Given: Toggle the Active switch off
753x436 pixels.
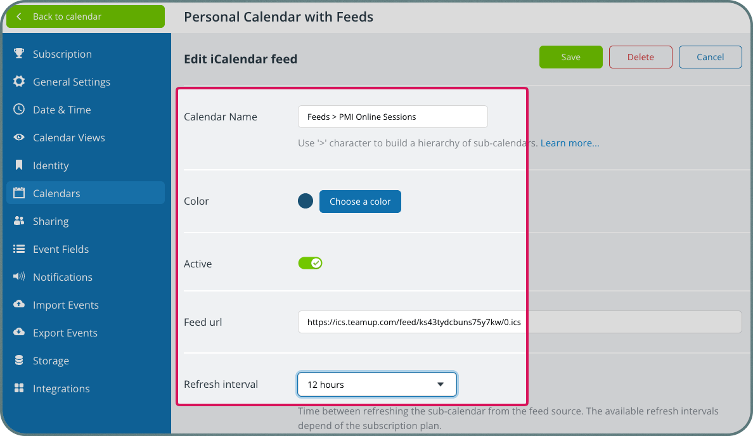Looking at the screenshot, I should pos(310,263).
